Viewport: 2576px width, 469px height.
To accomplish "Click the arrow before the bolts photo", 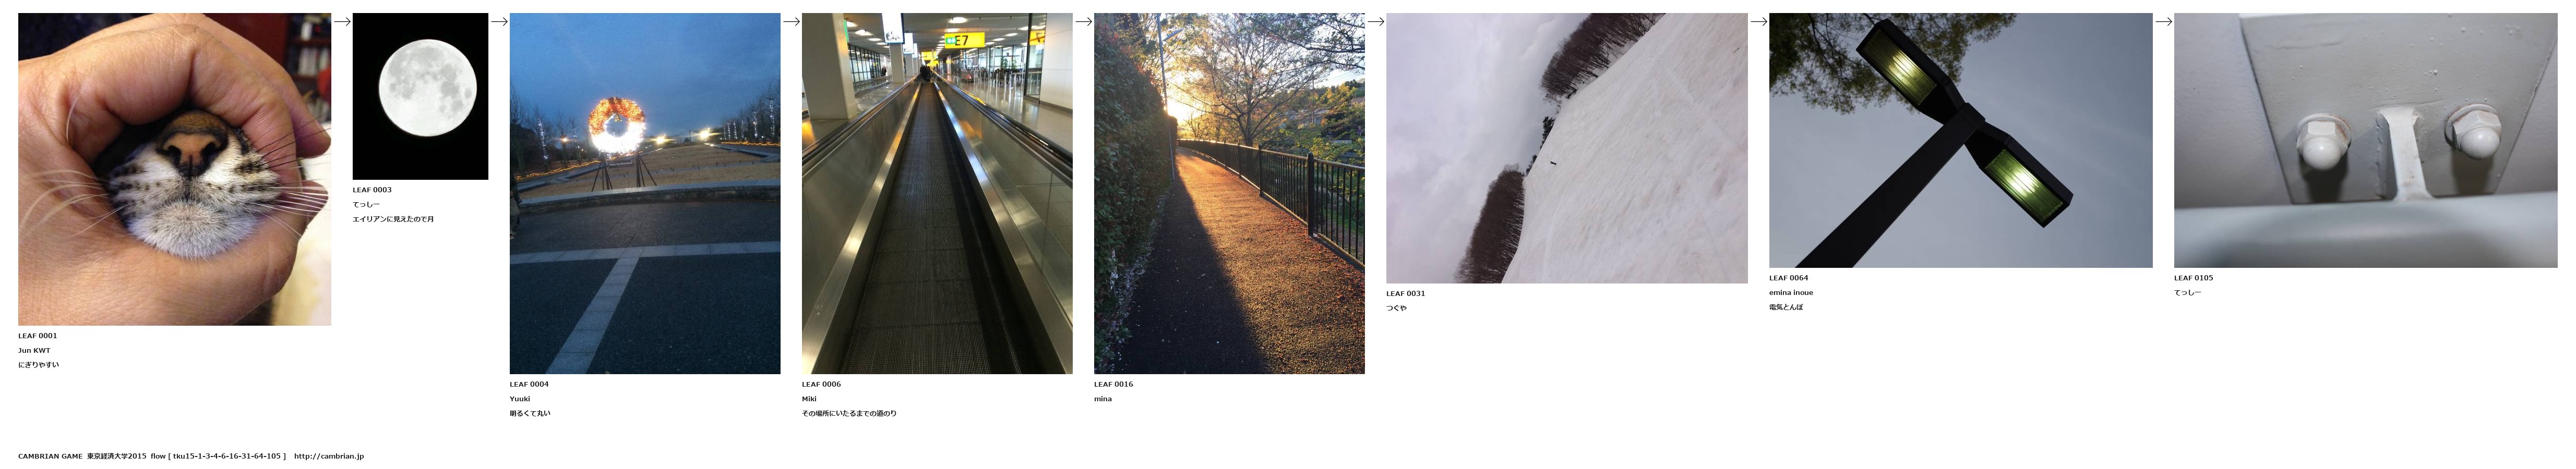I will (x=2163, y=22).
